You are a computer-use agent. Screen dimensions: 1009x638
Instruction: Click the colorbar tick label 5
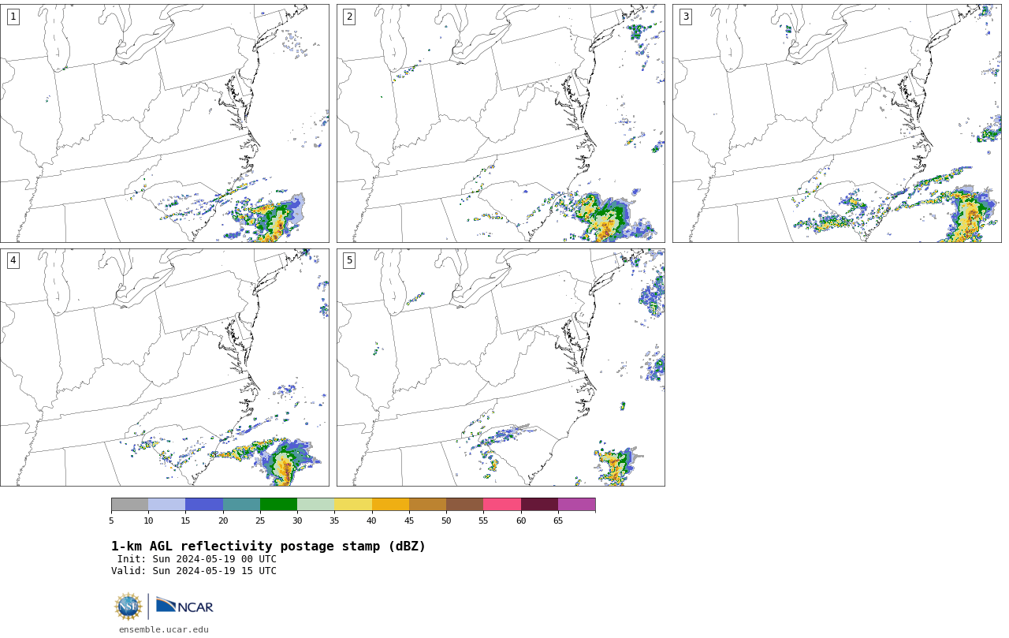point(111,520)
